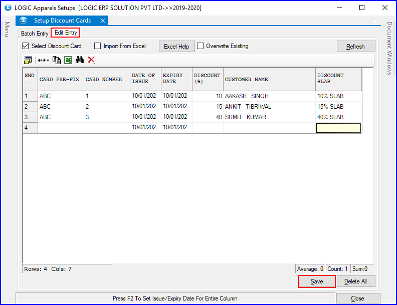The height and width of the screenshot is (305, 397).
Task: Click the date of issue in row 4
Action: pos(145,128)
